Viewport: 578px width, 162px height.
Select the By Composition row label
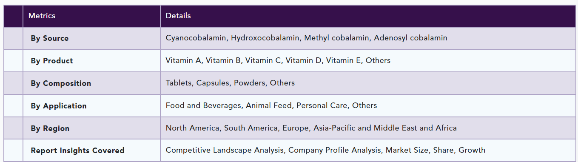(x=61, y=83)
